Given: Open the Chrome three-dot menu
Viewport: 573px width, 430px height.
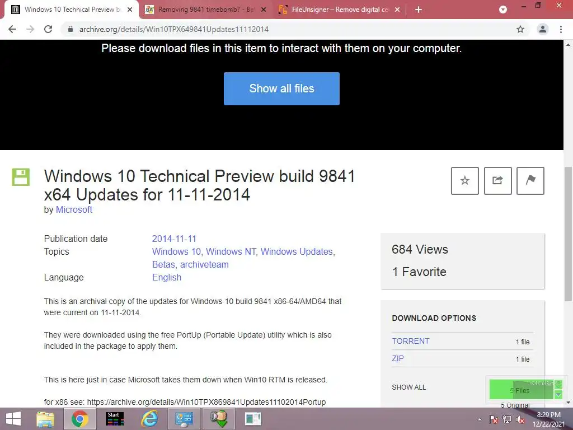Looking at the screenshot, I should pyautogui.click(x=561, y=29).
